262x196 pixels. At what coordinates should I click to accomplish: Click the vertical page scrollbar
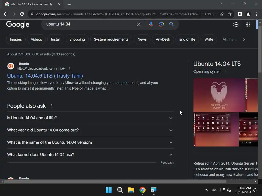pos(260,49)
